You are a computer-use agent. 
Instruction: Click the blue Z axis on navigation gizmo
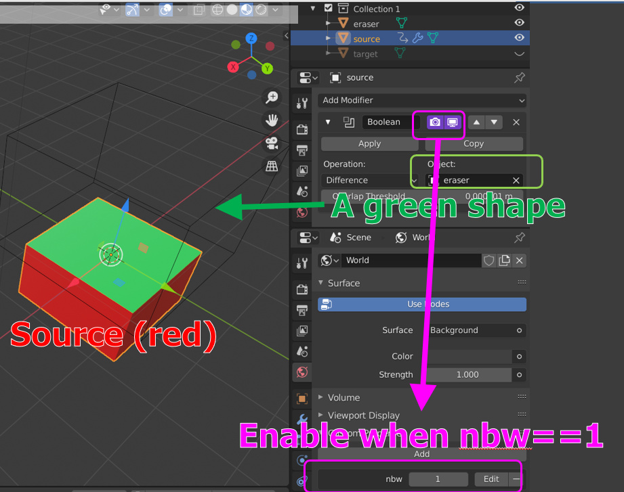[x=251, y=39]
